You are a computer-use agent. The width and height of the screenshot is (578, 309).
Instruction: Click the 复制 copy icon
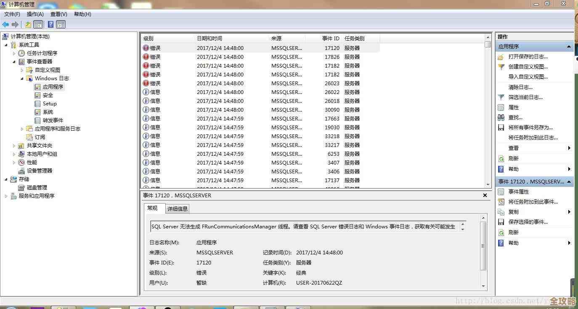[x=501, y=212]
